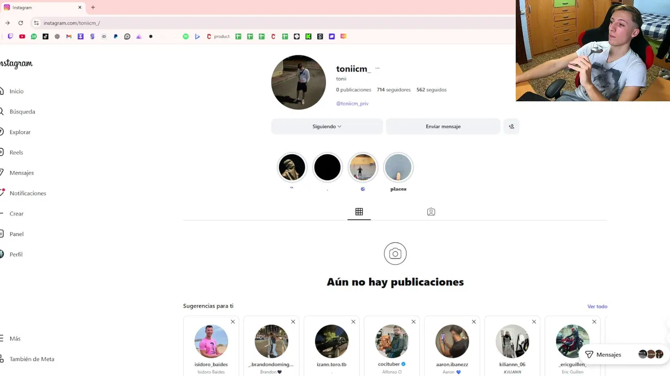The height and width of the screenshot is (376, 670).
Task: Open isidoro_baides profile picture
Action: pyautogui.click(x=211, y=341)
